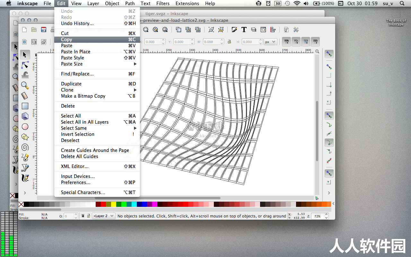Open the Align and Distribute icon
The image size is (411, 257).
click(273, 30)
